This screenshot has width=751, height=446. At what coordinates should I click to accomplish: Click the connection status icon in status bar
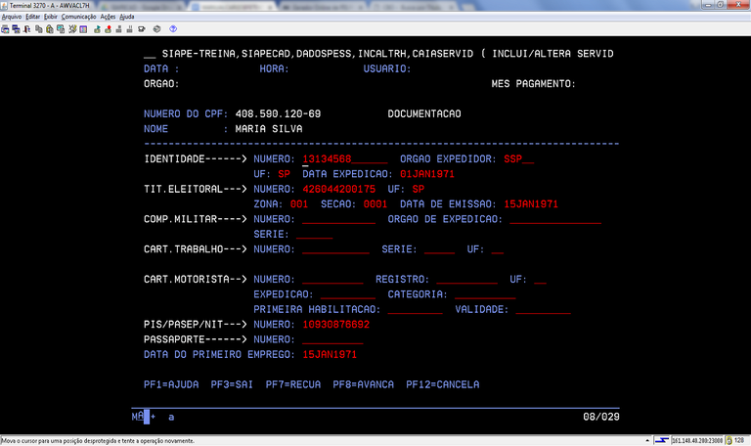click(661, 440)
